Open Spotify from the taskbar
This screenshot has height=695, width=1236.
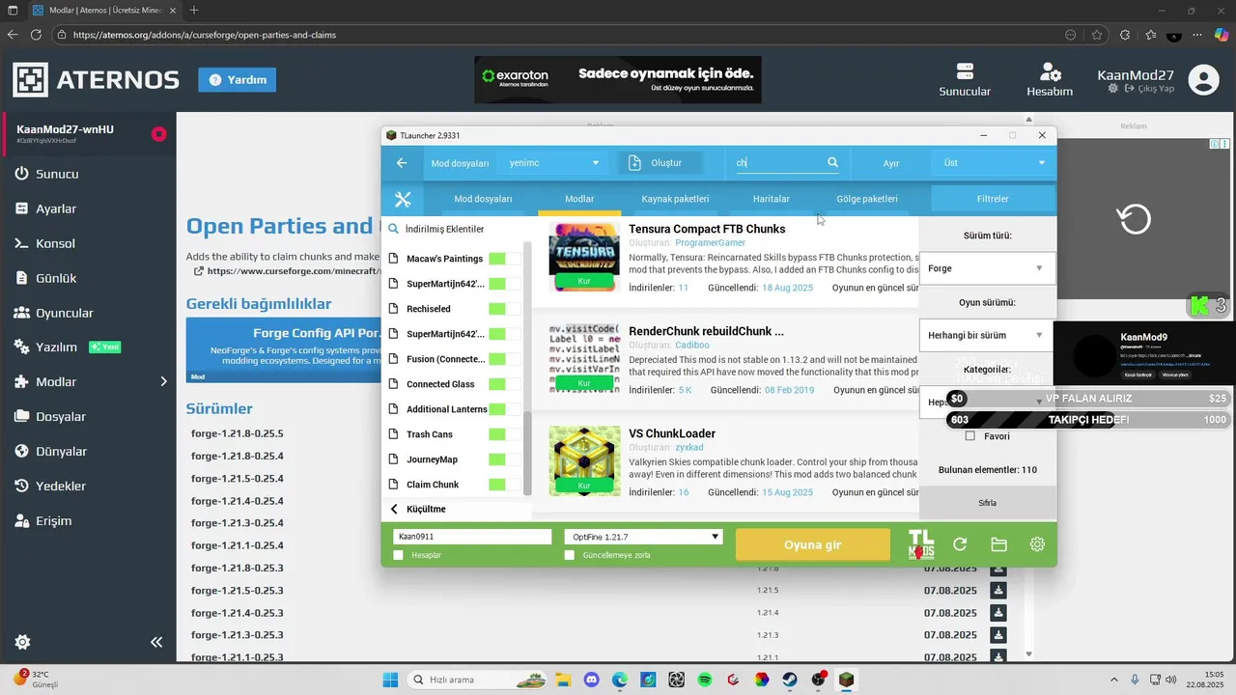[705, 680]
